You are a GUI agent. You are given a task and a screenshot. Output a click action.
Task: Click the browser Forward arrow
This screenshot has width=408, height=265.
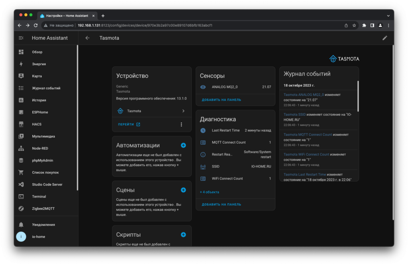(27, 25)
